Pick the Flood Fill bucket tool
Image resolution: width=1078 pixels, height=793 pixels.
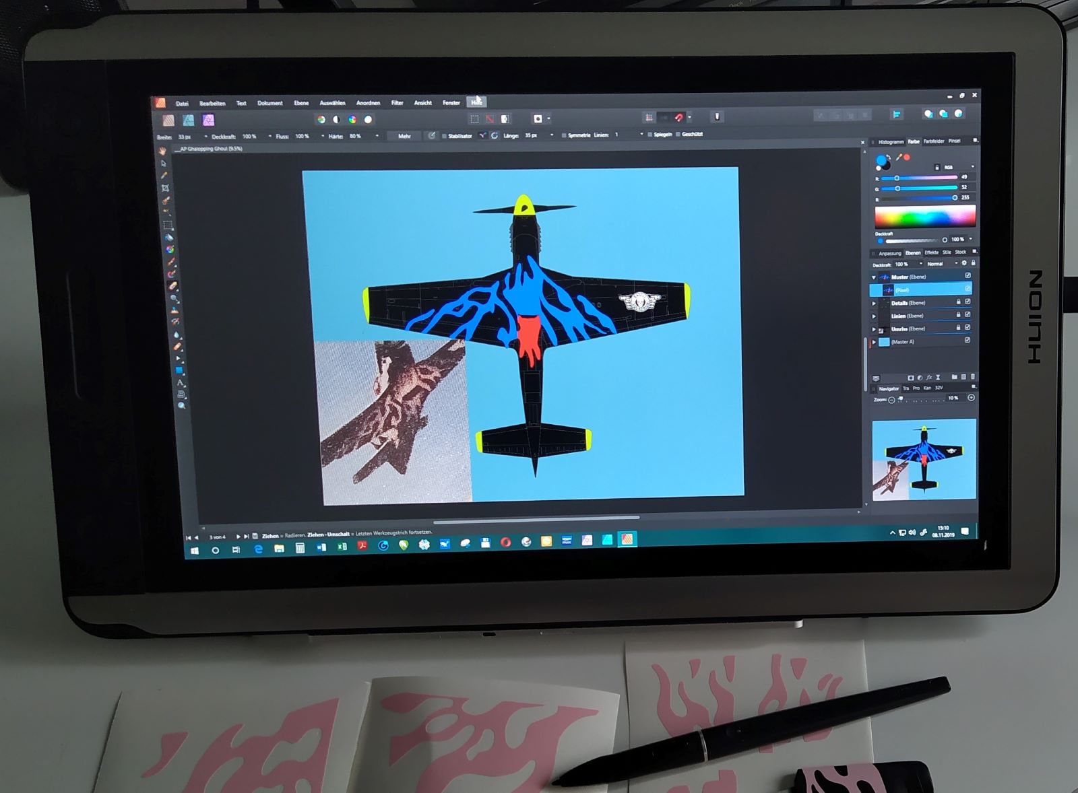coord(169,237)
